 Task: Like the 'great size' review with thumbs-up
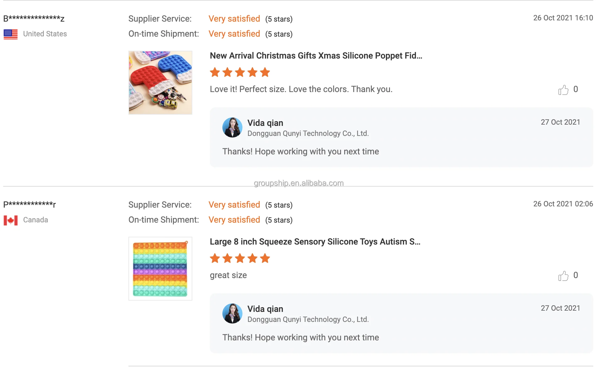pyautogui.click(x=563, y=276)
